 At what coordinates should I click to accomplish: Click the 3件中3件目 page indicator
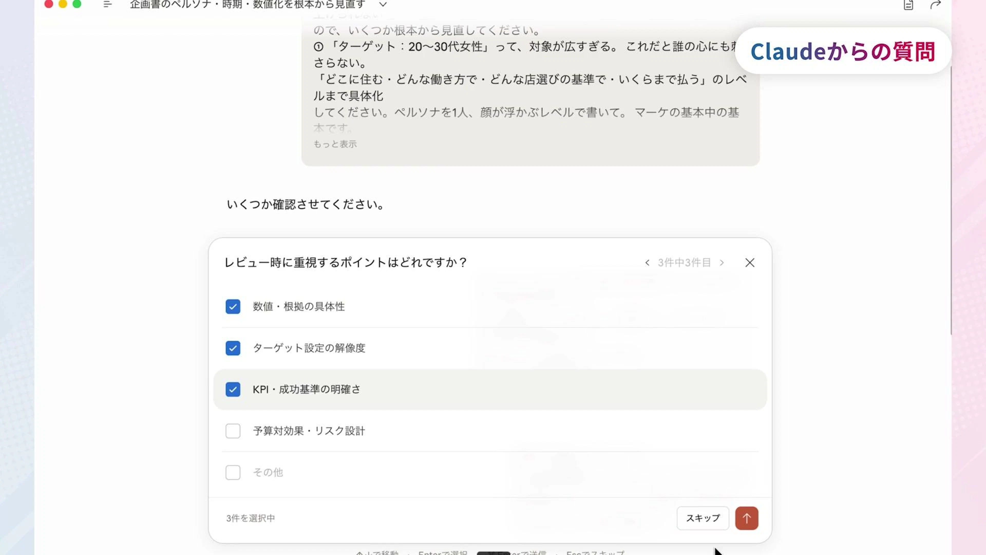(684, 263)
